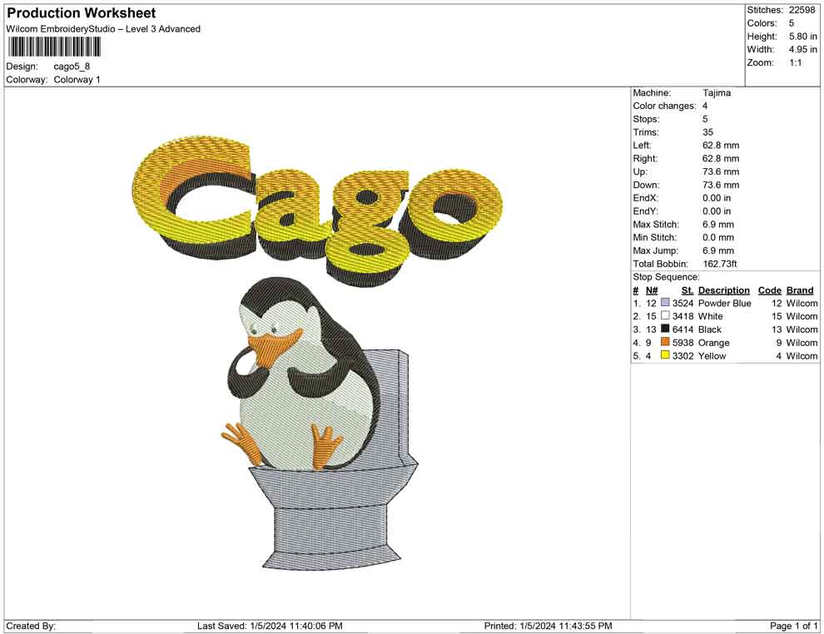Click the 'Stop Sequence:' heading

666,277
